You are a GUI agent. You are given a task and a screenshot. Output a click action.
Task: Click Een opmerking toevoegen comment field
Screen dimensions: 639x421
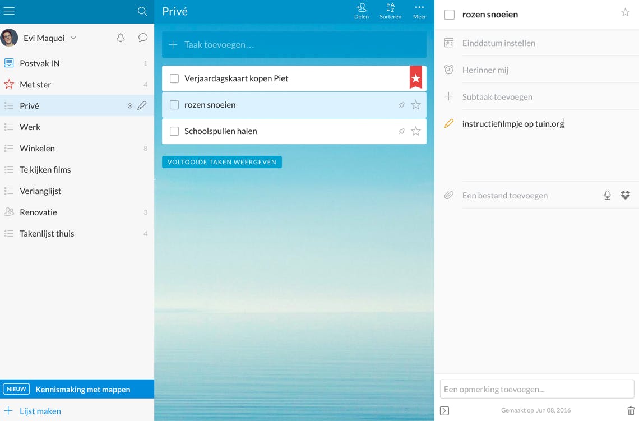point(537,389)
